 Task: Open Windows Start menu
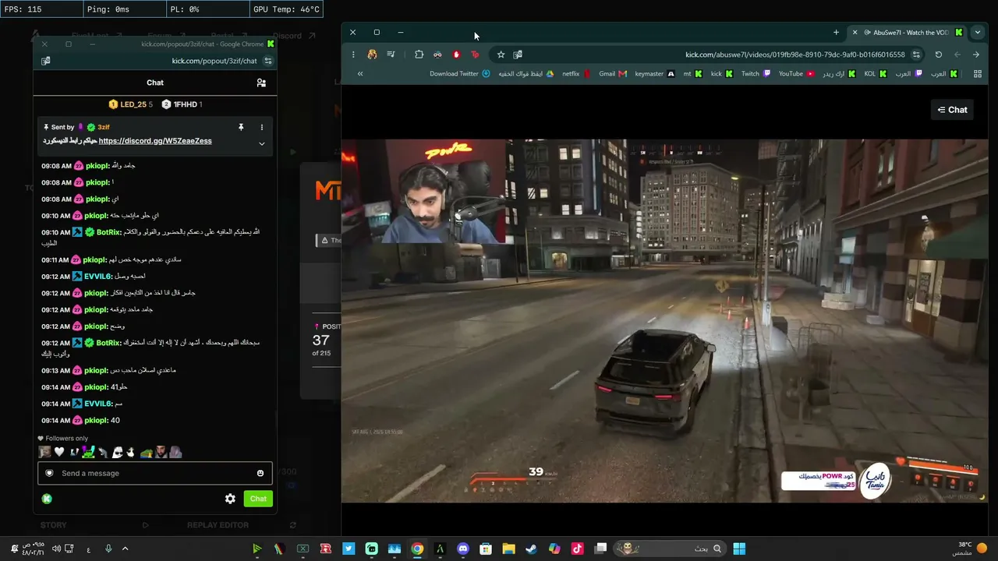tap(739, 549)
